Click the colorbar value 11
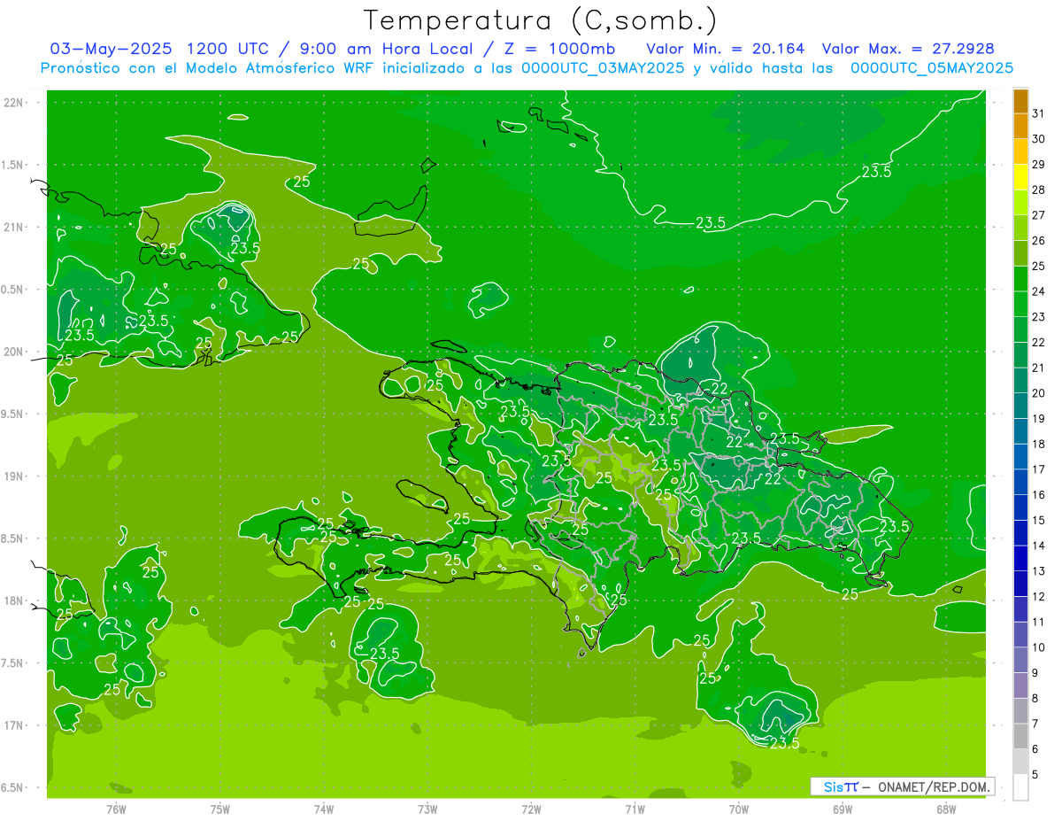 (x=1039, y=622)
